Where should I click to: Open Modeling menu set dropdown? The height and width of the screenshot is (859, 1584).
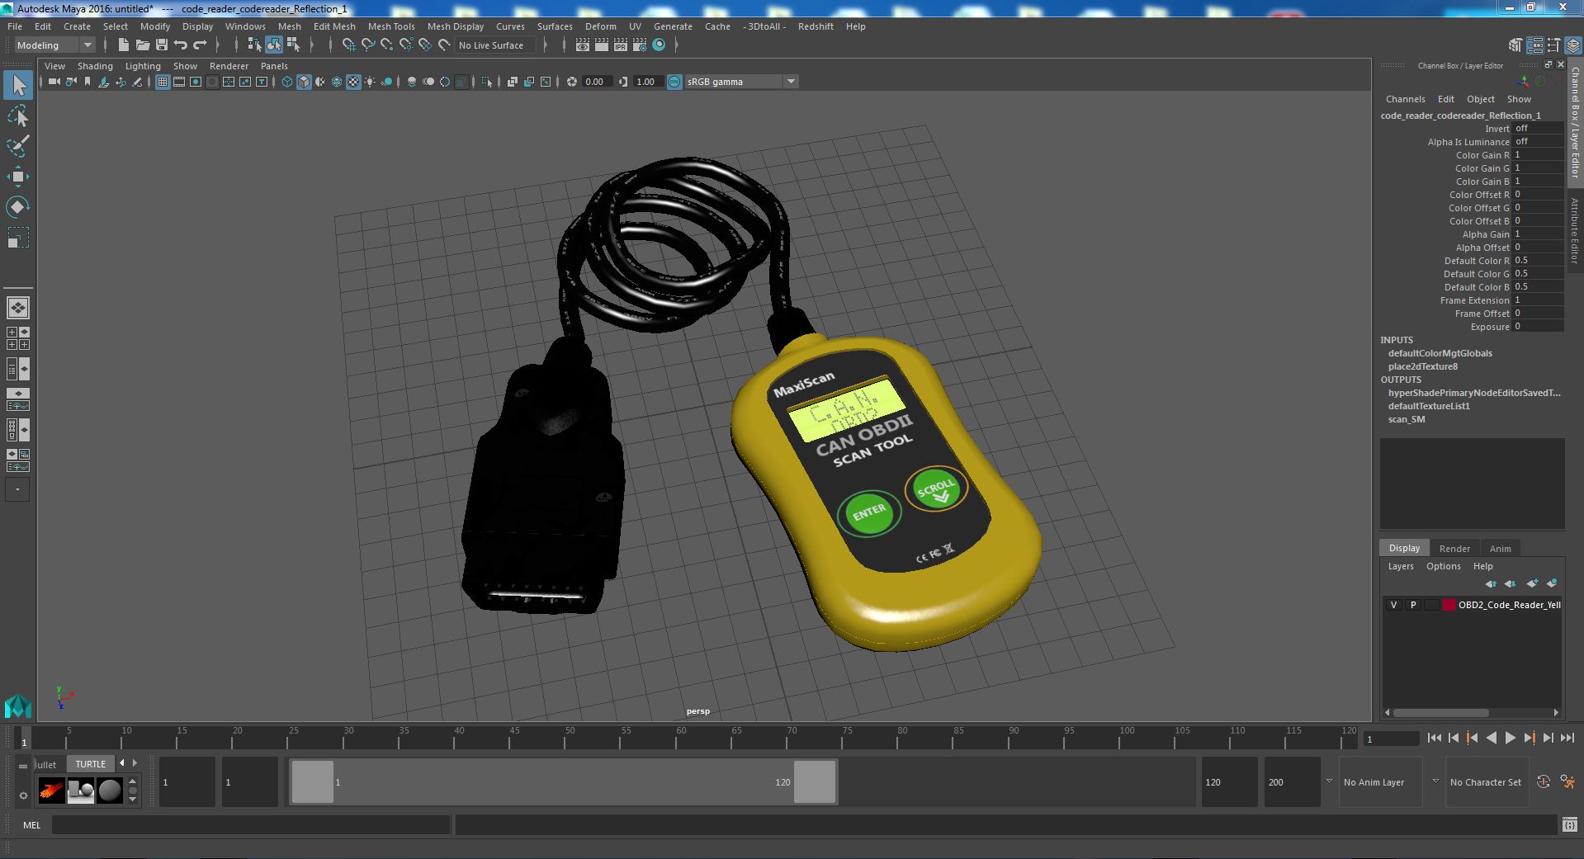[55, 45]
